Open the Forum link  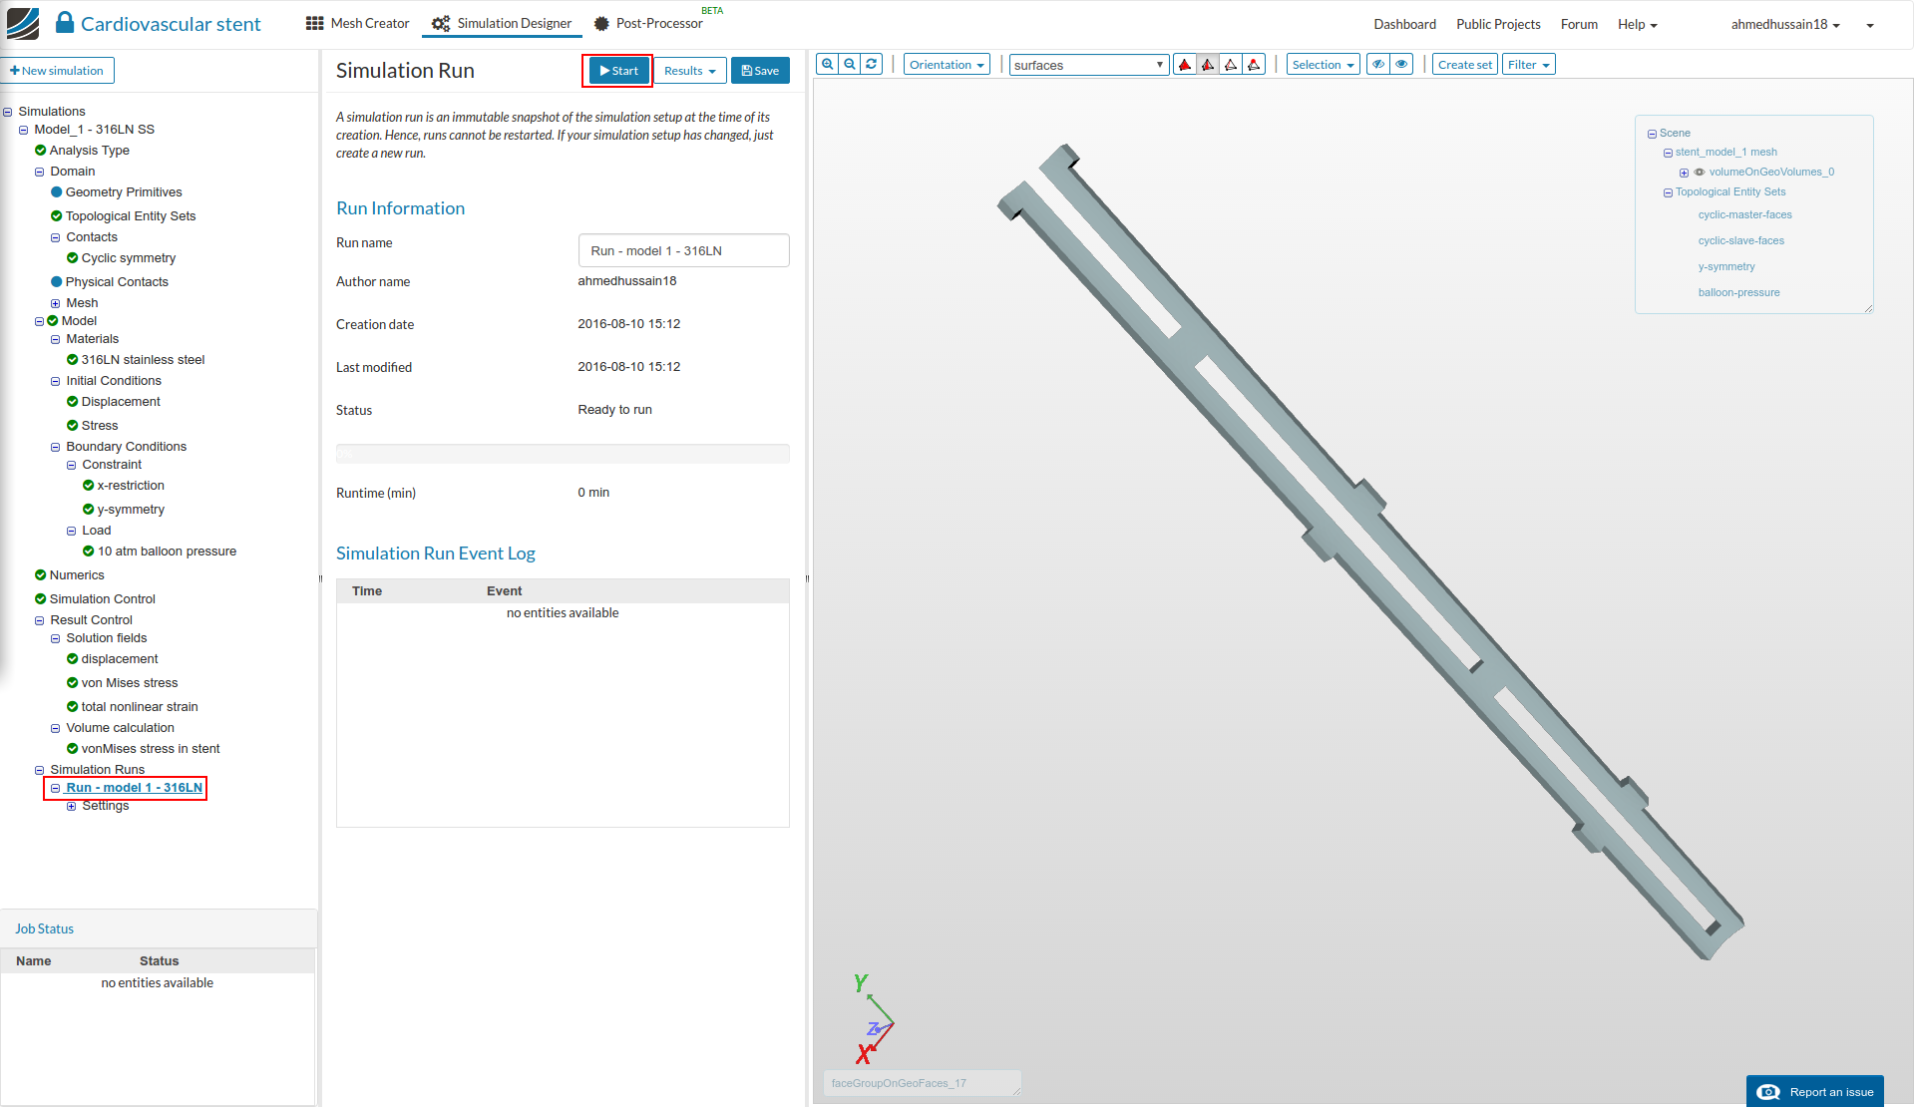pos(1579,24)
